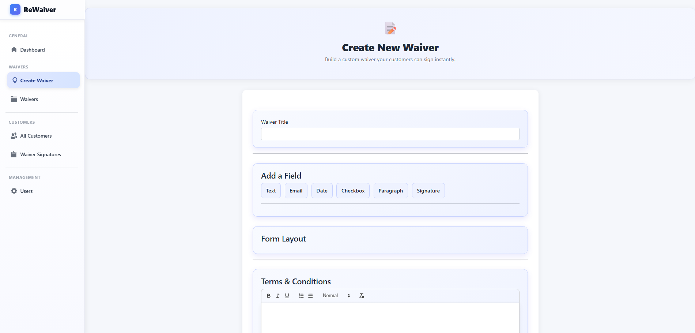695x333 pixels.
Task: Click the home icon next to Dashboard
Action: pyautogui.click(x=14, y=49)
